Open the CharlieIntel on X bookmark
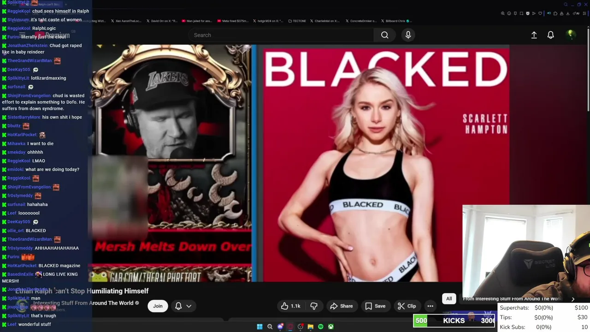The width and height of the screenshot is (590, 332). [325, 21]
